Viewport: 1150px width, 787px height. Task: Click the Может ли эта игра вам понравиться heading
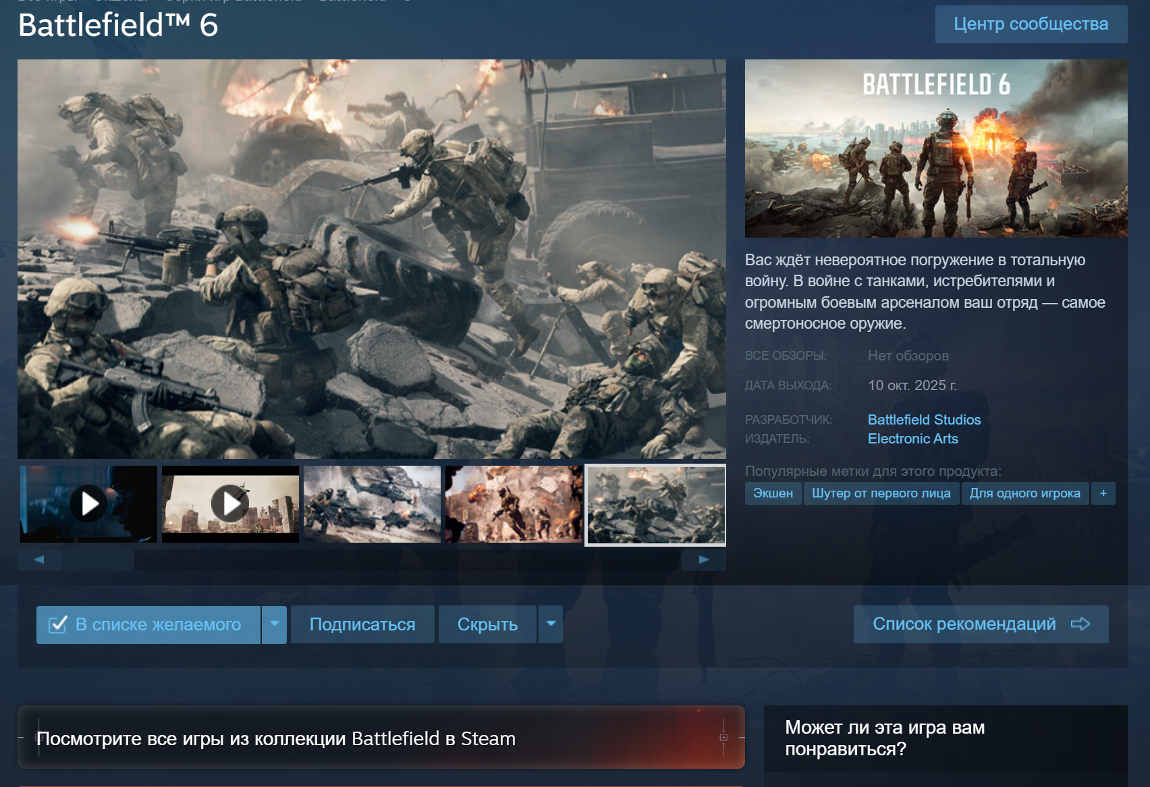885,738
